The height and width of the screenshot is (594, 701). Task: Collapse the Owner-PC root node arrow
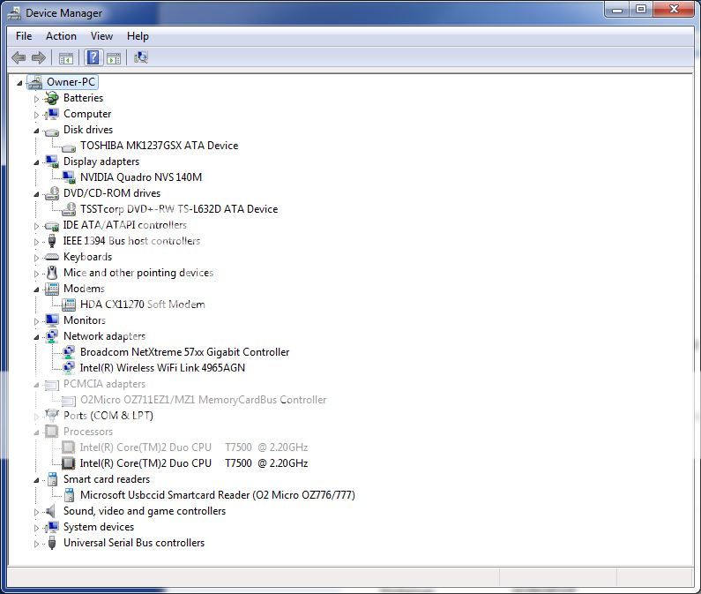pyautogui.click(x=19, y=83)
